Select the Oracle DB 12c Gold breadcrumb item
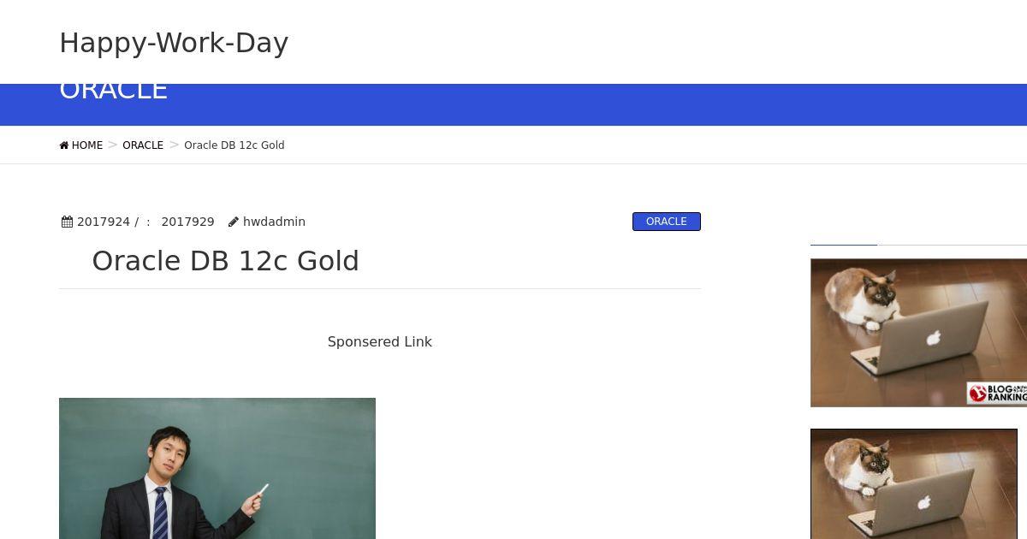Viewport: 1027px width, 539px height. (234, 145)
